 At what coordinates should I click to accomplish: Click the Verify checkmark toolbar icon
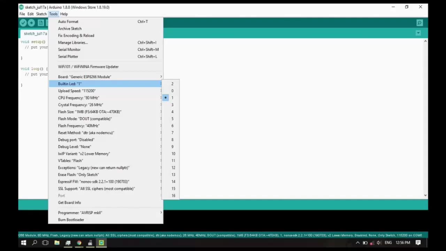coord(23,23)
